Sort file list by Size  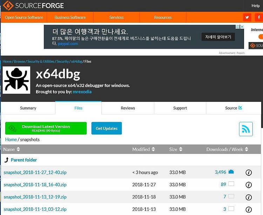click(x=176, y=149)
